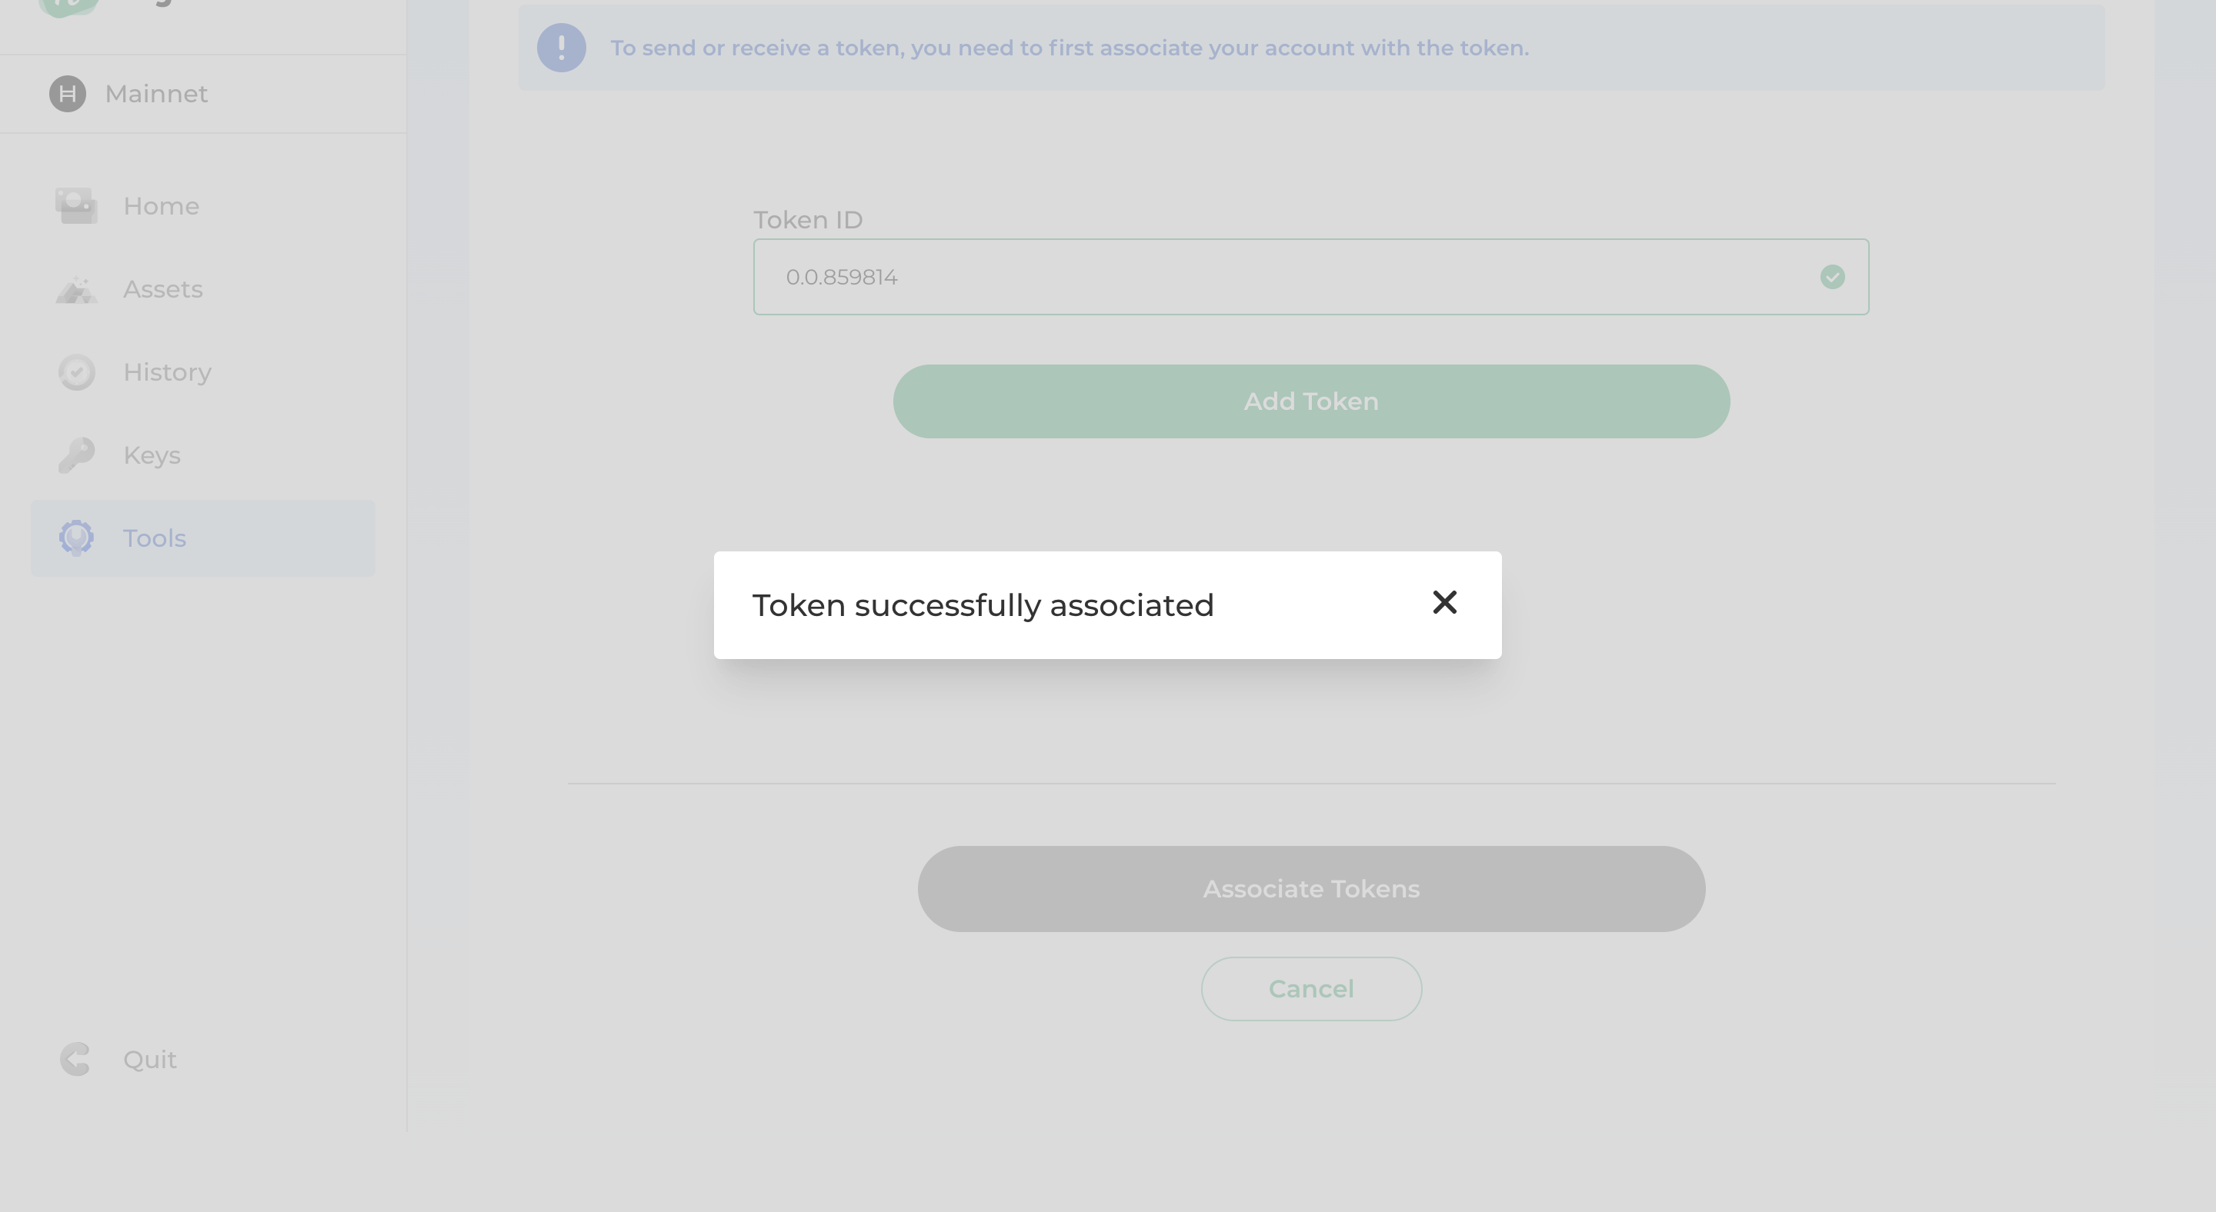2216x1212 pixels.
Task: Click the Keys key icon
Action: (x=77, y=454)
